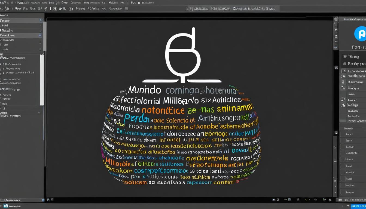366x209 pixels.
Task: Click the blue app icon in the bottom-left taskbar
Action: 6,206
